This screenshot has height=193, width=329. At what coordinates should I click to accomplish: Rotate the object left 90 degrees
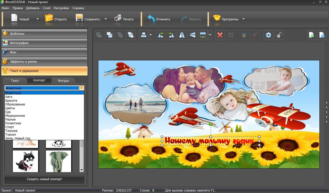161,35
